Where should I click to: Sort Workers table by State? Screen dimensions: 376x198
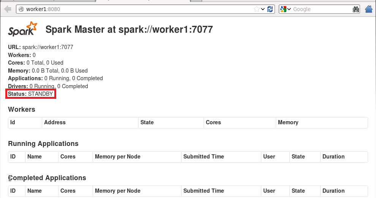point(171,122)
